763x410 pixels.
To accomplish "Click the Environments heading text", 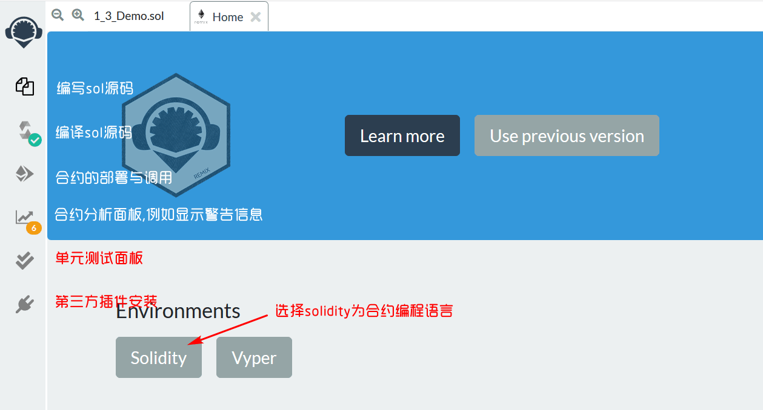I will pos(178,311).
